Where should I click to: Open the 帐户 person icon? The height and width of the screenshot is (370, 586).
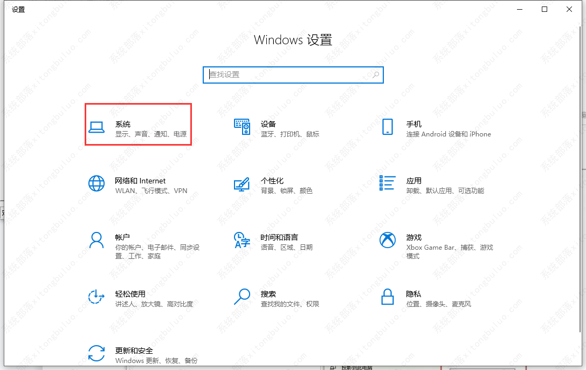[x=96, y=241]
